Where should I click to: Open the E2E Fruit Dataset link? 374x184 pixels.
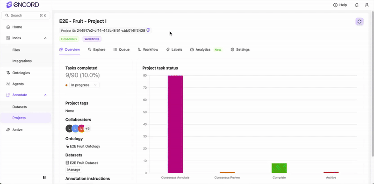click(x=81, y=163)
